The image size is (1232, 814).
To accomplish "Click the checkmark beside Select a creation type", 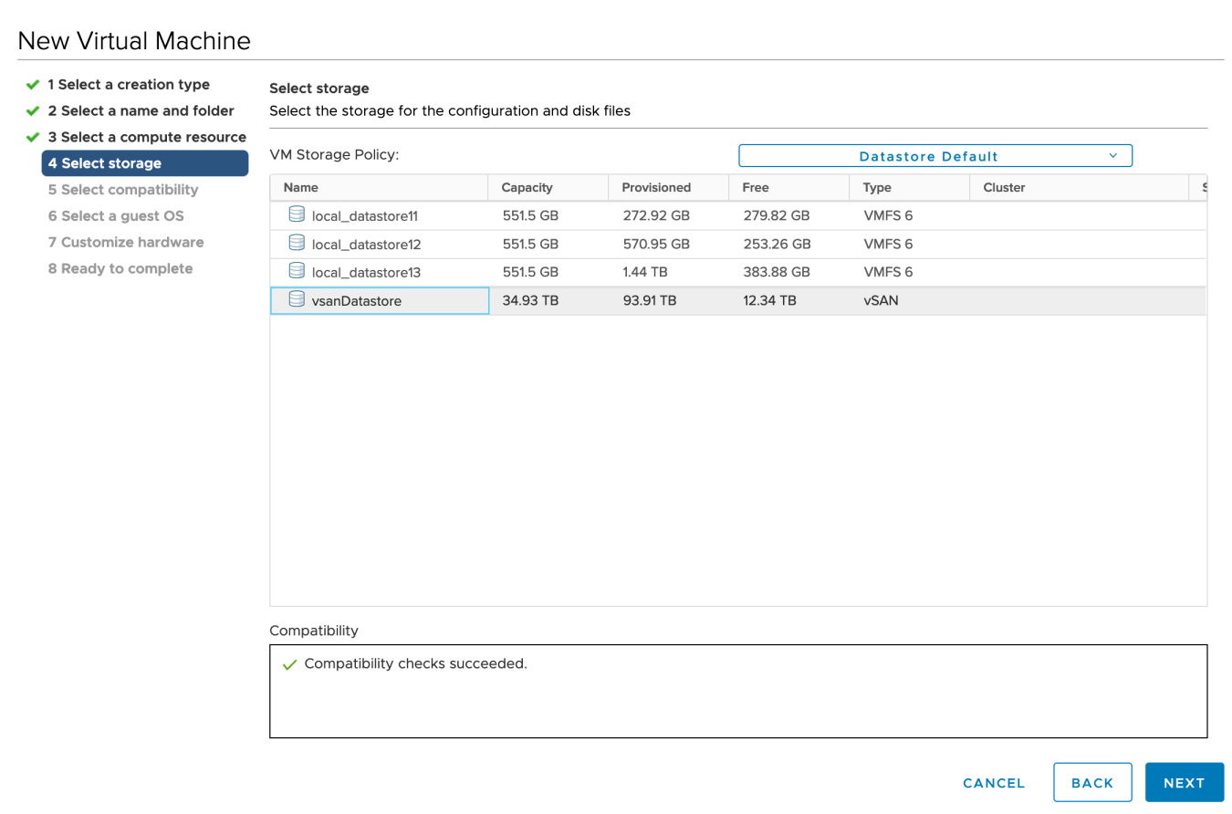I will point(34,84).
